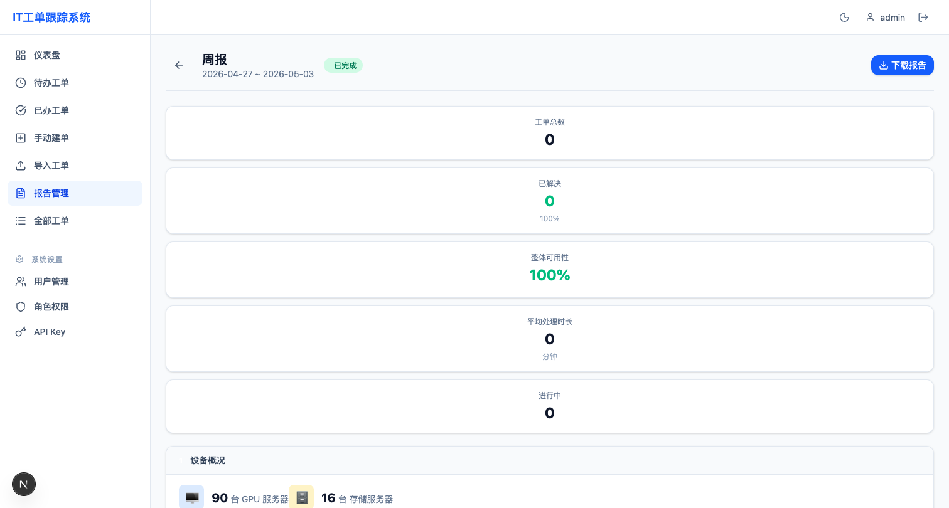The height and width of the screenshot is (508, 949).
Task: Expand the 设备概况 section header
Action: tap(549, 460)
